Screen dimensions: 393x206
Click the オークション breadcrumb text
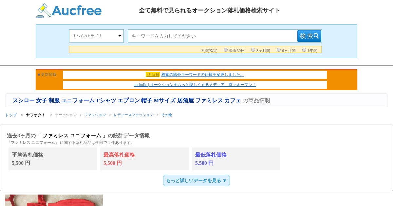pyautogui.click(x=66, y=115)
